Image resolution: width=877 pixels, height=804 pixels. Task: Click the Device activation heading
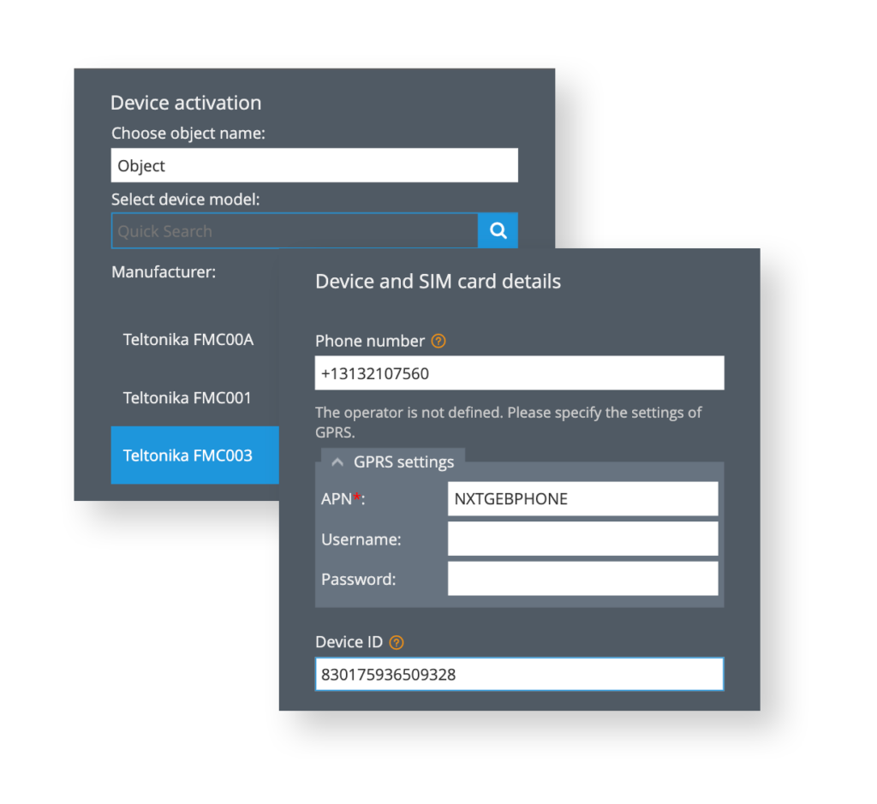[186, 103]
